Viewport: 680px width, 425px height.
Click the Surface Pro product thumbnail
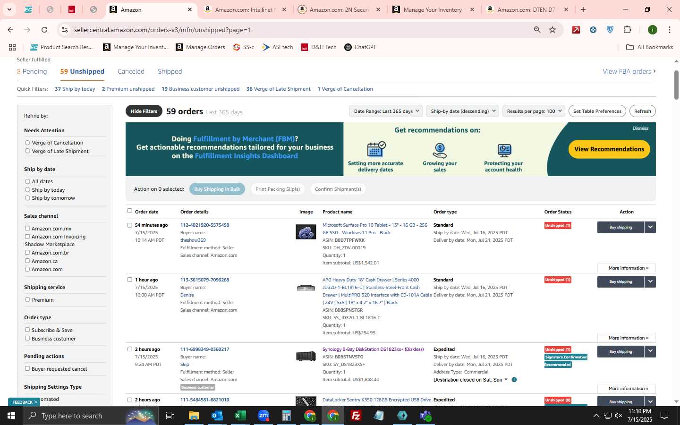[x=306, y=232]
